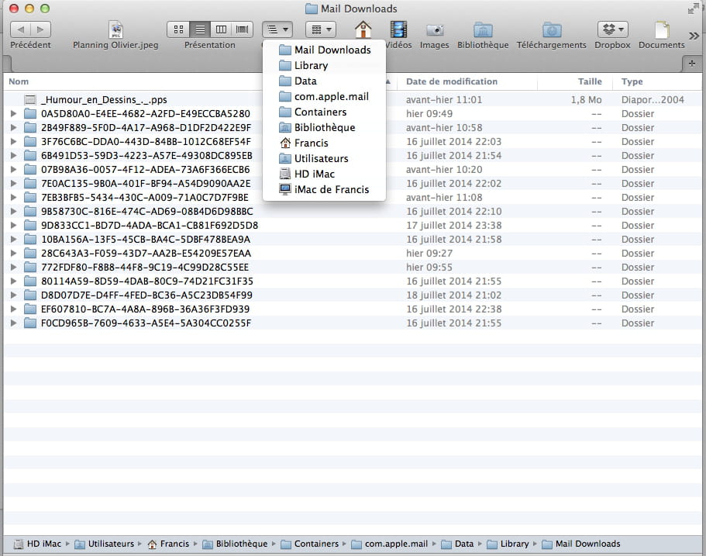Select HD iMac in the path menu
This screenshot has width=706, height=556.
click(314, 174)
